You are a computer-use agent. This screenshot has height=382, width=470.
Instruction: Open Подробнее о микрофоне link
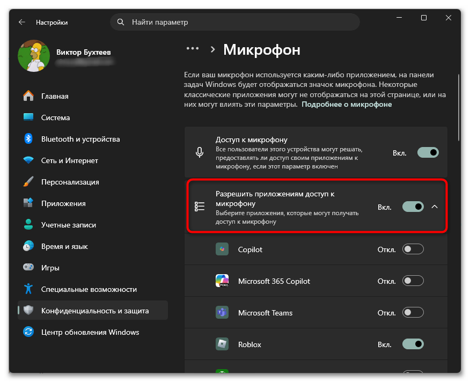(x=347, y=104)
